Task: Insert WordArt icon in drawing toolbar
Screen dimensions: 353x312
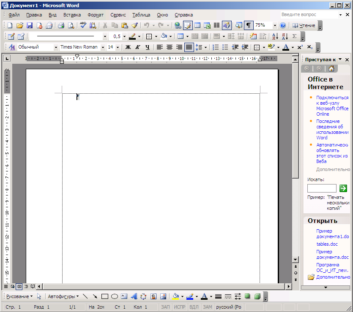Action: (x=134, y=296)
